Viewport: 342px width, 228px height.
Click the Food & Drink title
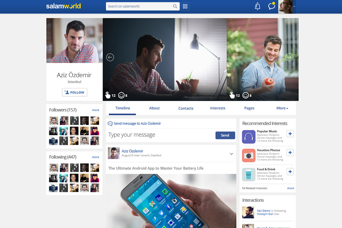[266, 169]
